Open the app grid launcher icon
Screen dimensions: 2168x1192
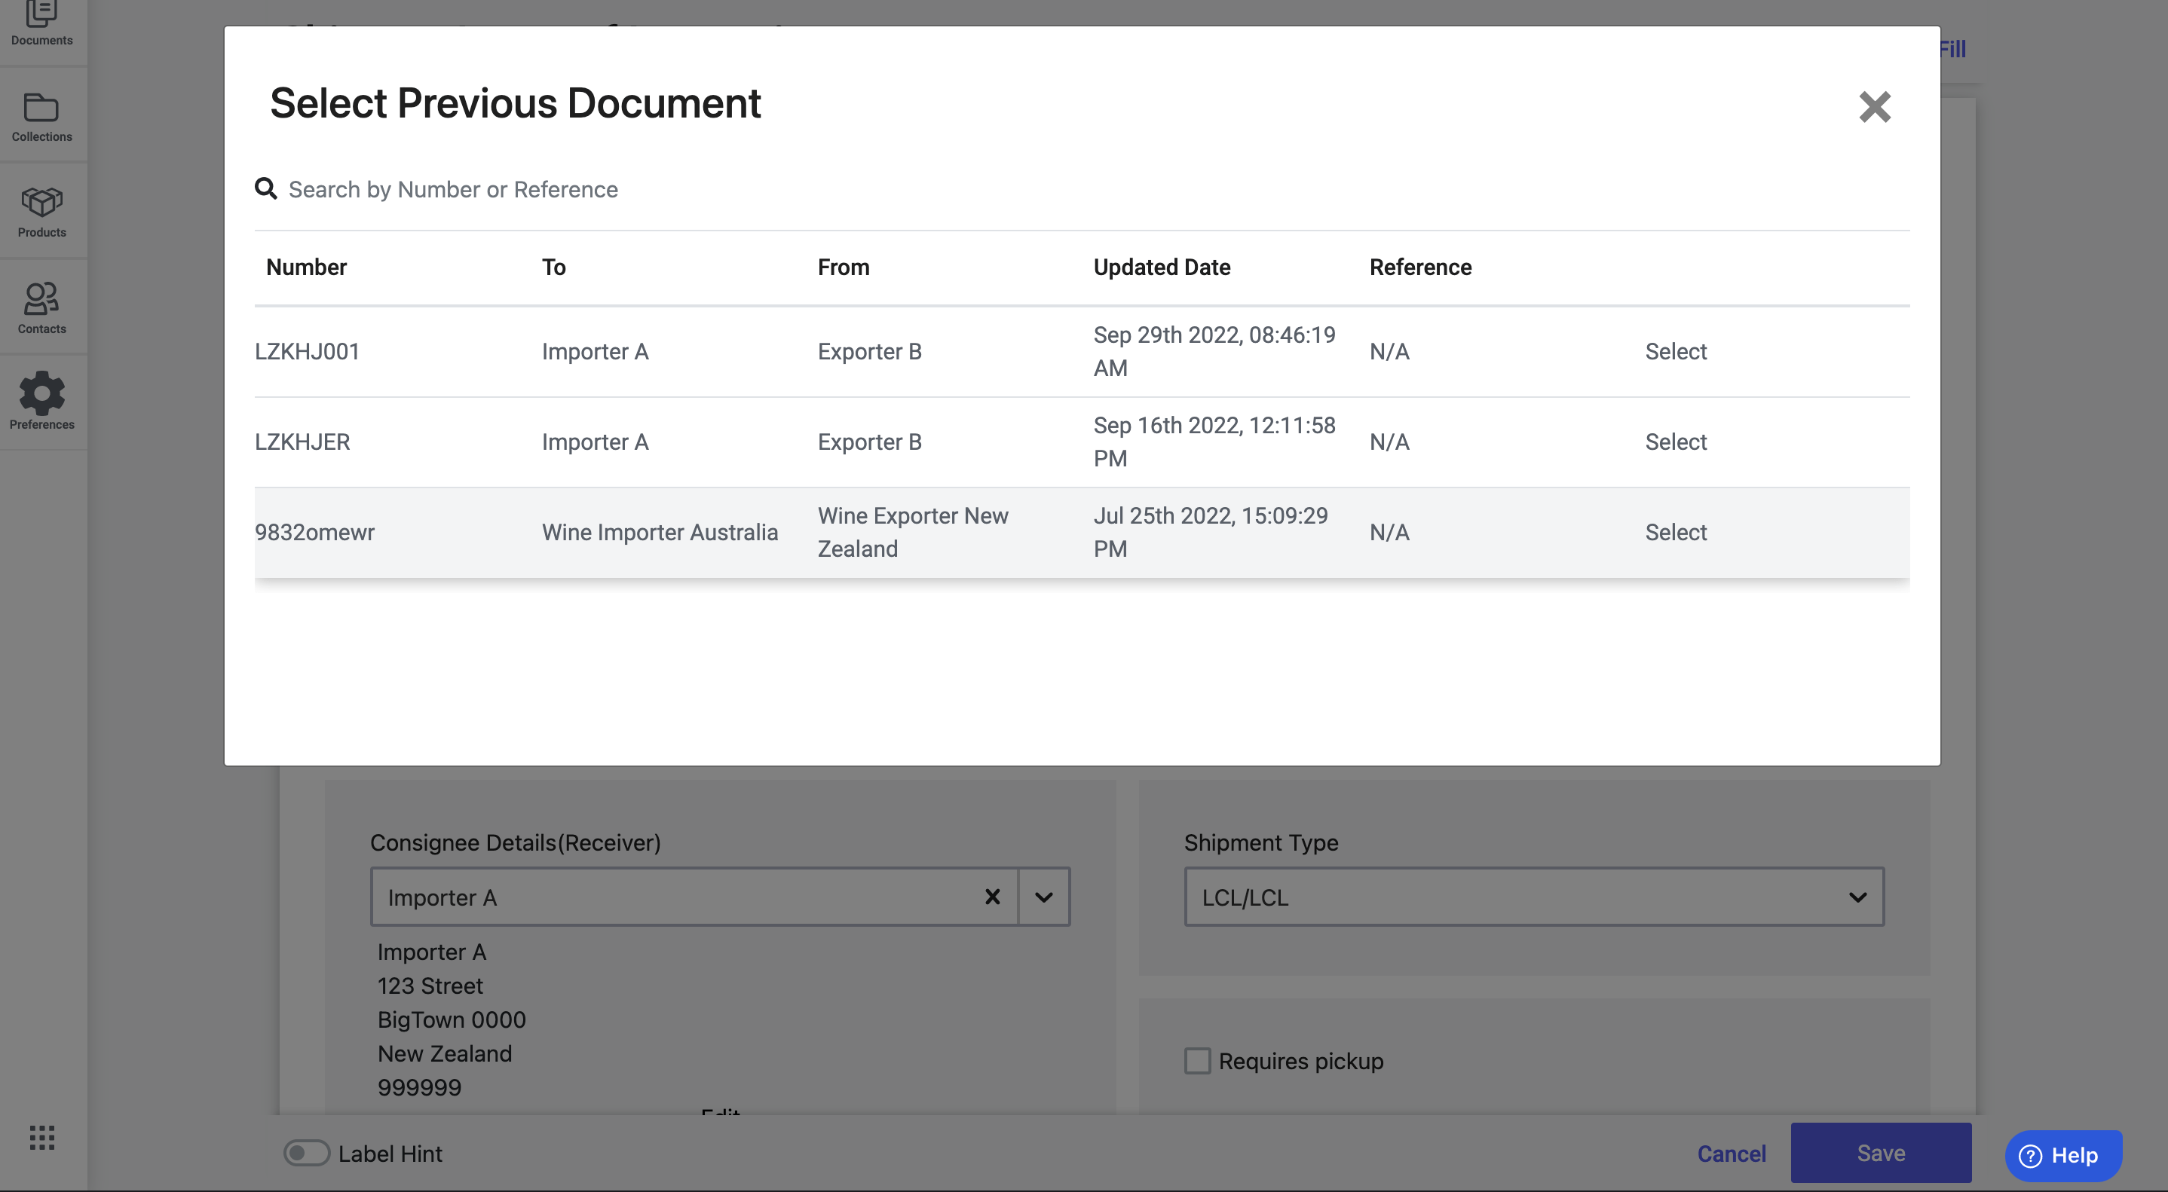pos(42,1137)
